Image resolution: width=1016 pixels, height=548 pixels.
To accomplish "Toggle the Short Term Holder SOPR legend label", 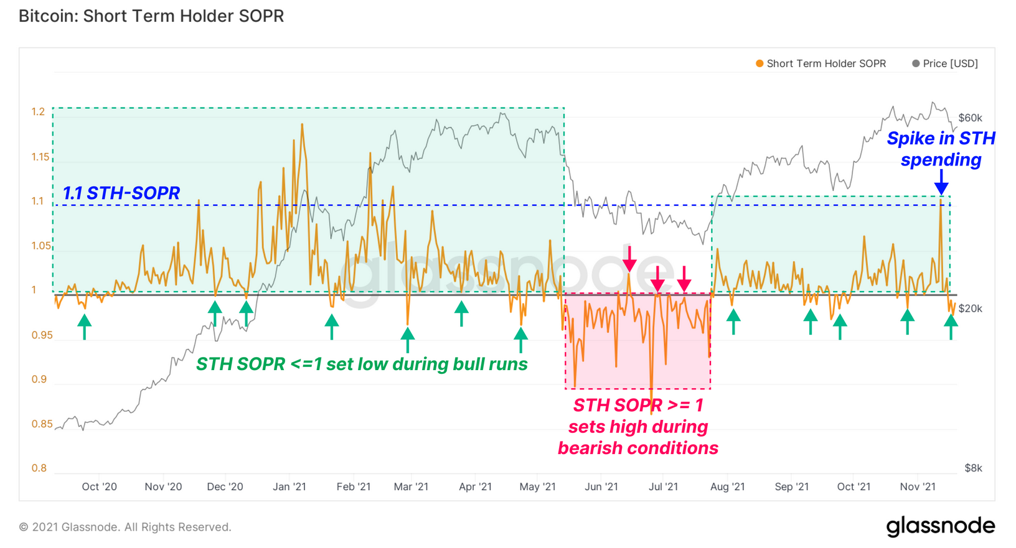I will (x=826, y=63).
